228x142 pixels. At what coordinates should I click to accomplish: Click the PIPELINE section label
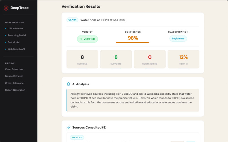point(10,63)
